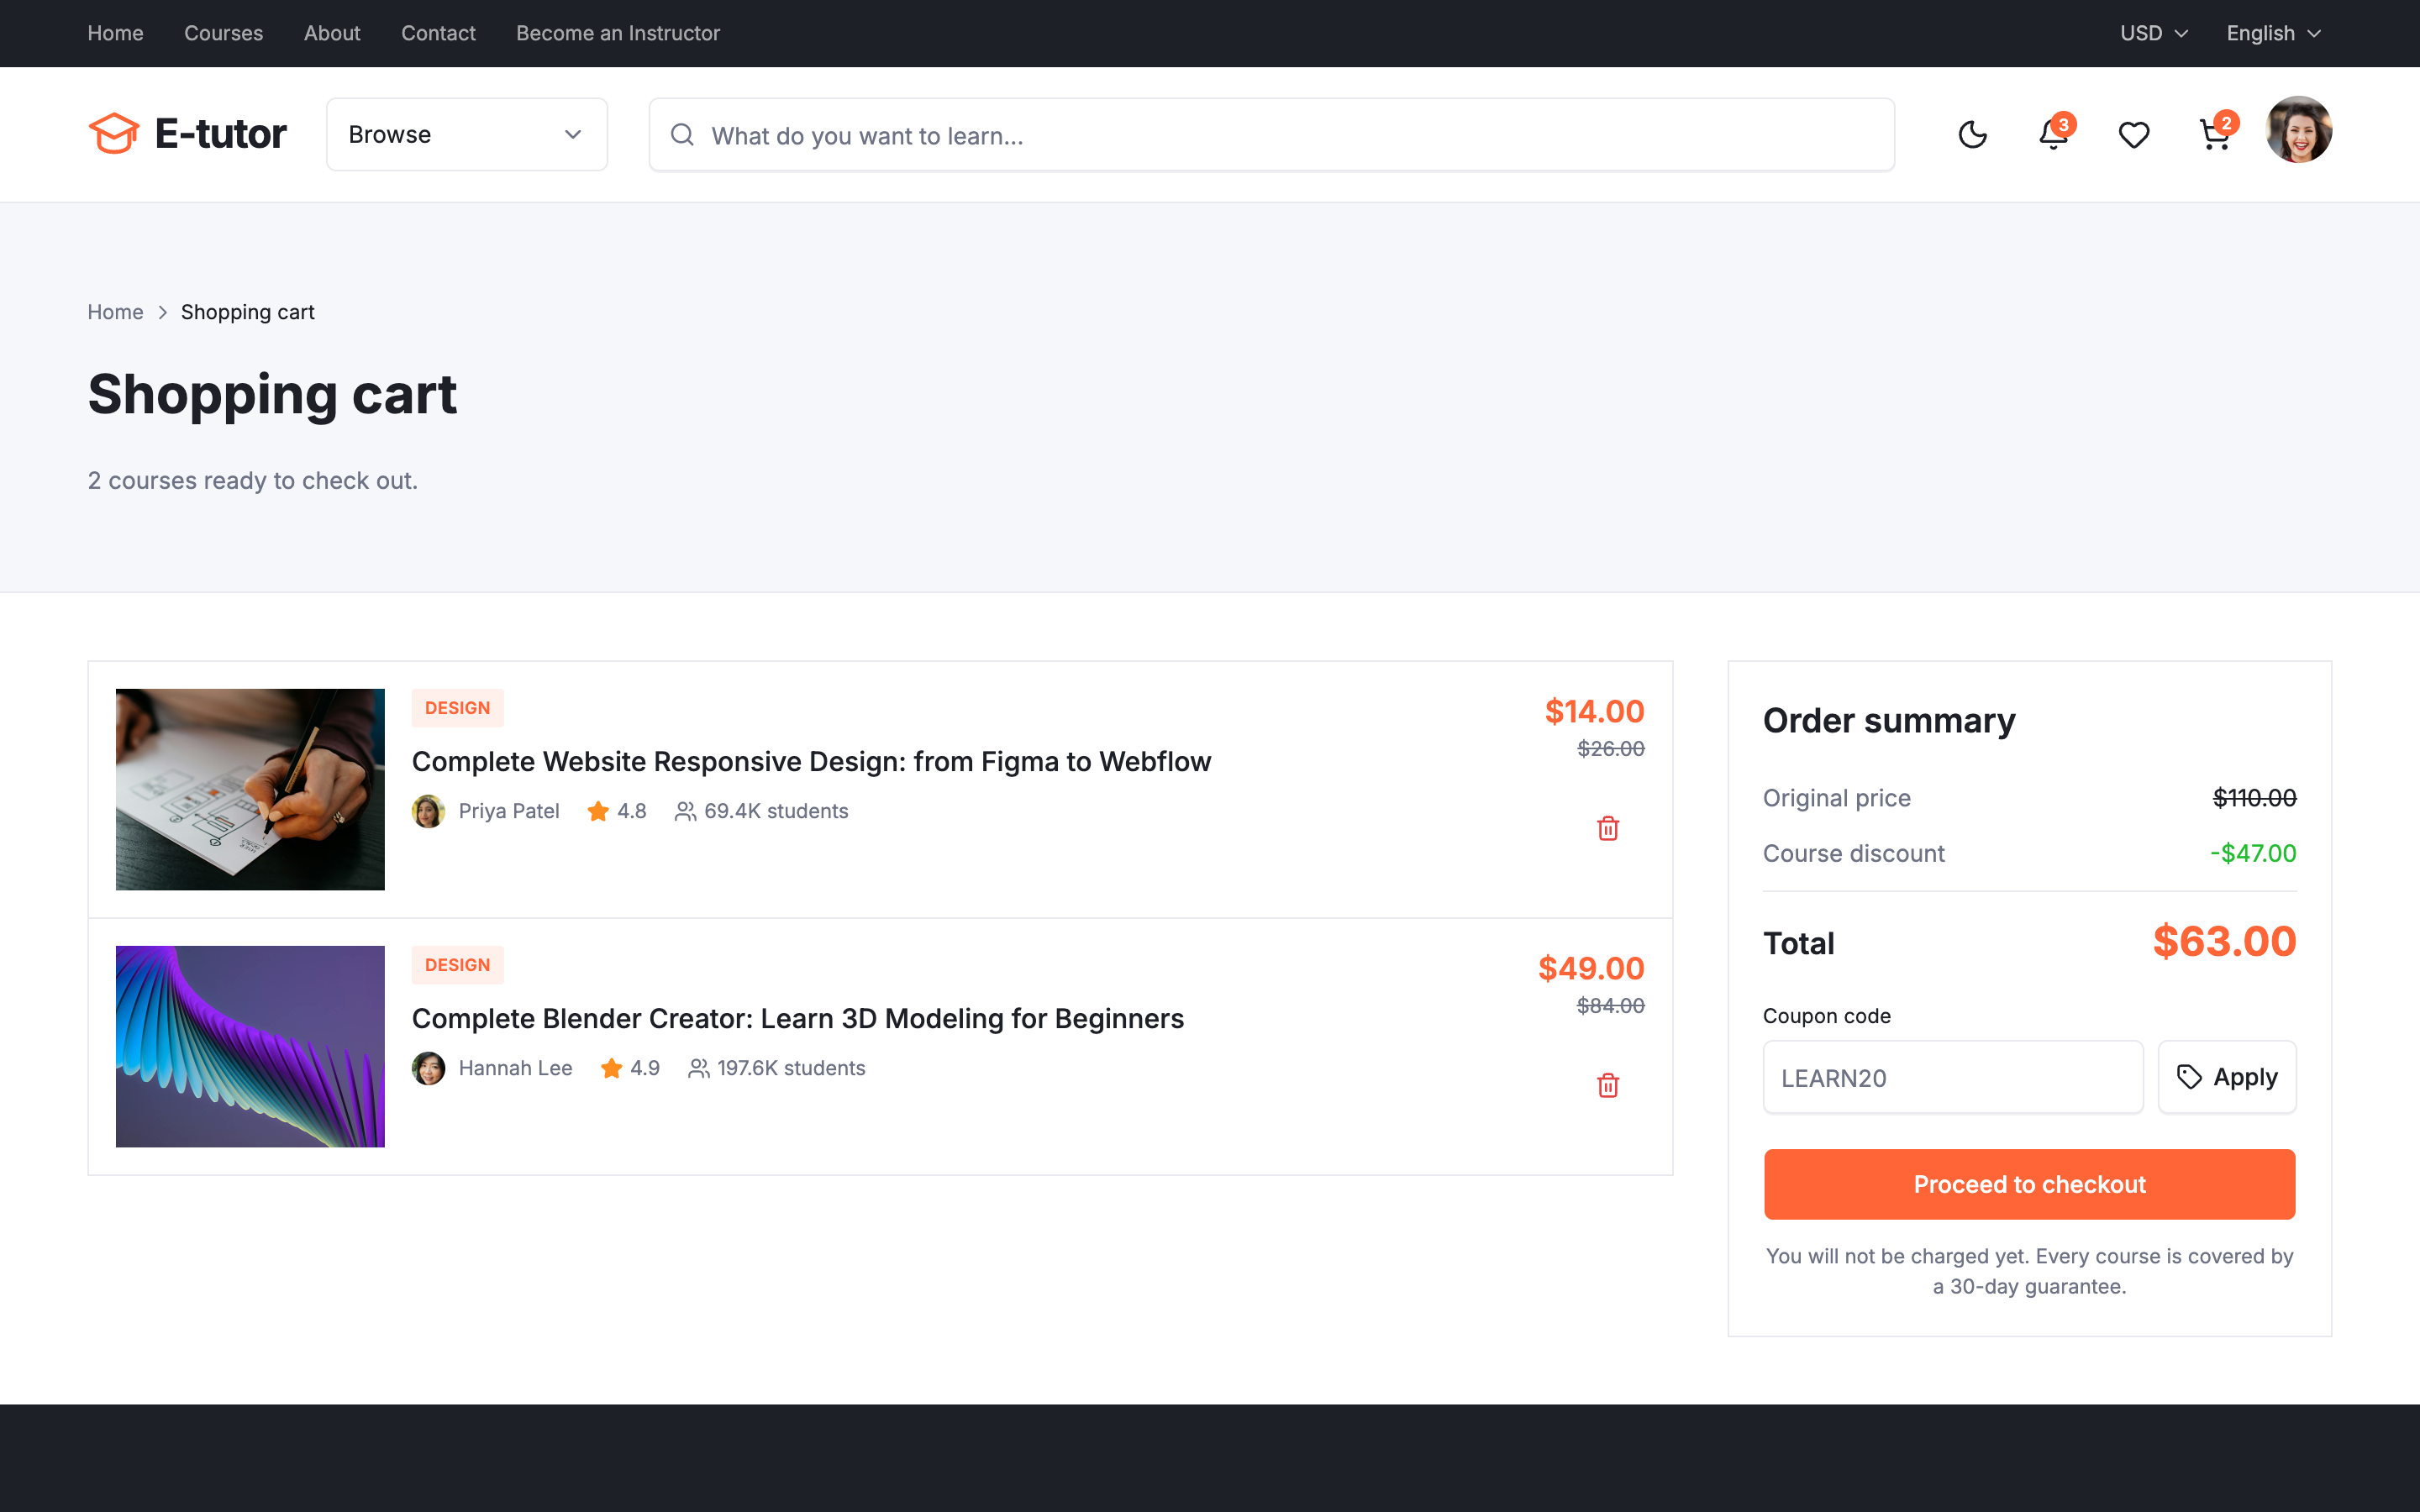2420x1512 pixels.
Task: Open Complete Website Responsive Design course title
Action: click(811, 762)
